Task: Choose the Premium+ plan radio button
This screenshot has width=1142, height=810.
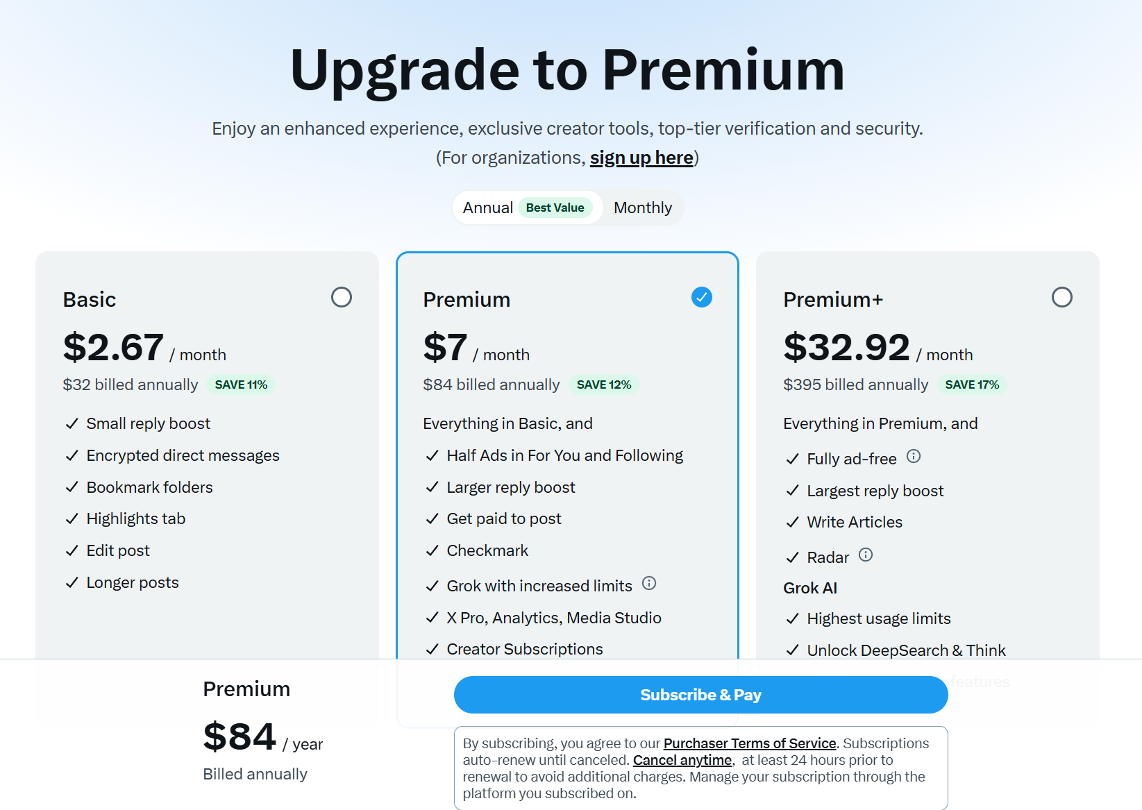Action: [1062, 297]
